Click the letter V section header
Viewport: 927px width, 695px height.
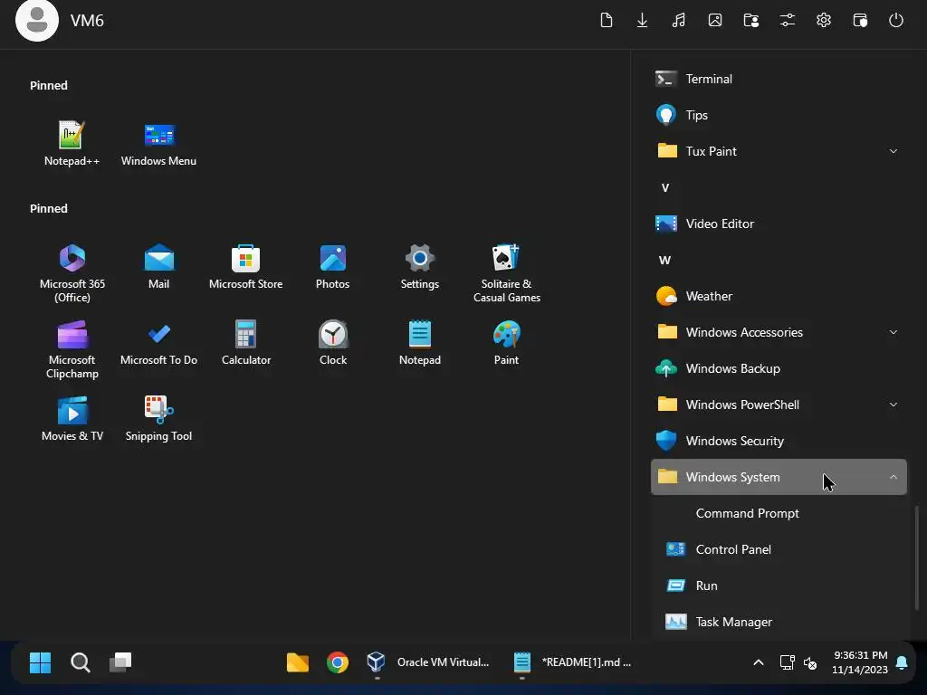(x=665, y=187)
